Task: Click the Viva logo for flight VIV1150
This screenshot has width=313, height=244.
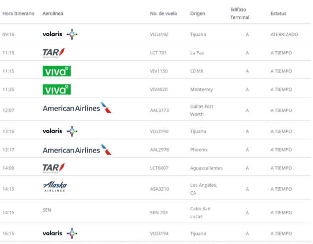Action: click(x=56, y=71)
